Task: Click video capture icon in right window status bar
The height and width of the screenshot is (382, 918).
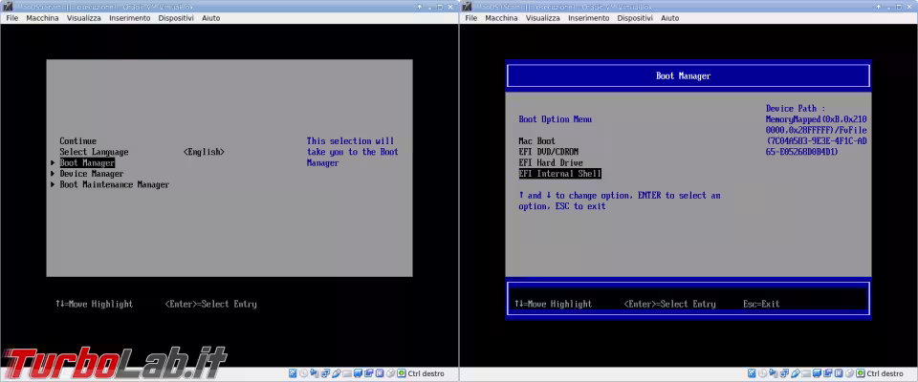Action: point(828,373)
